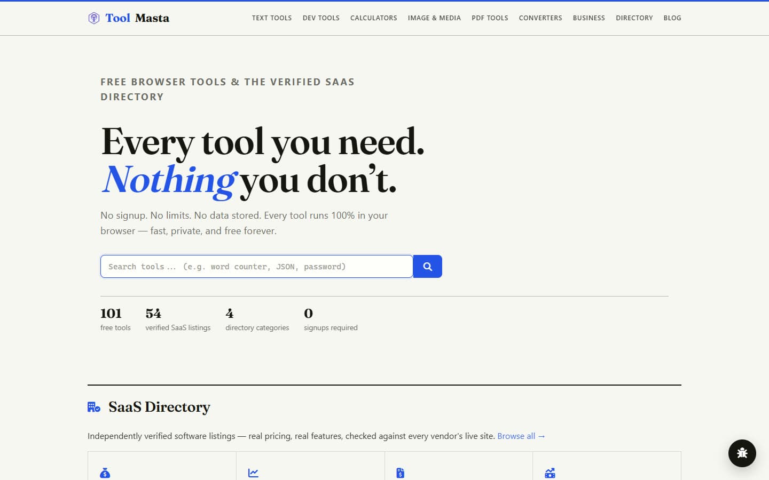Go to the Directory nav item
The image size is (769, 480).
click(634, 18)
